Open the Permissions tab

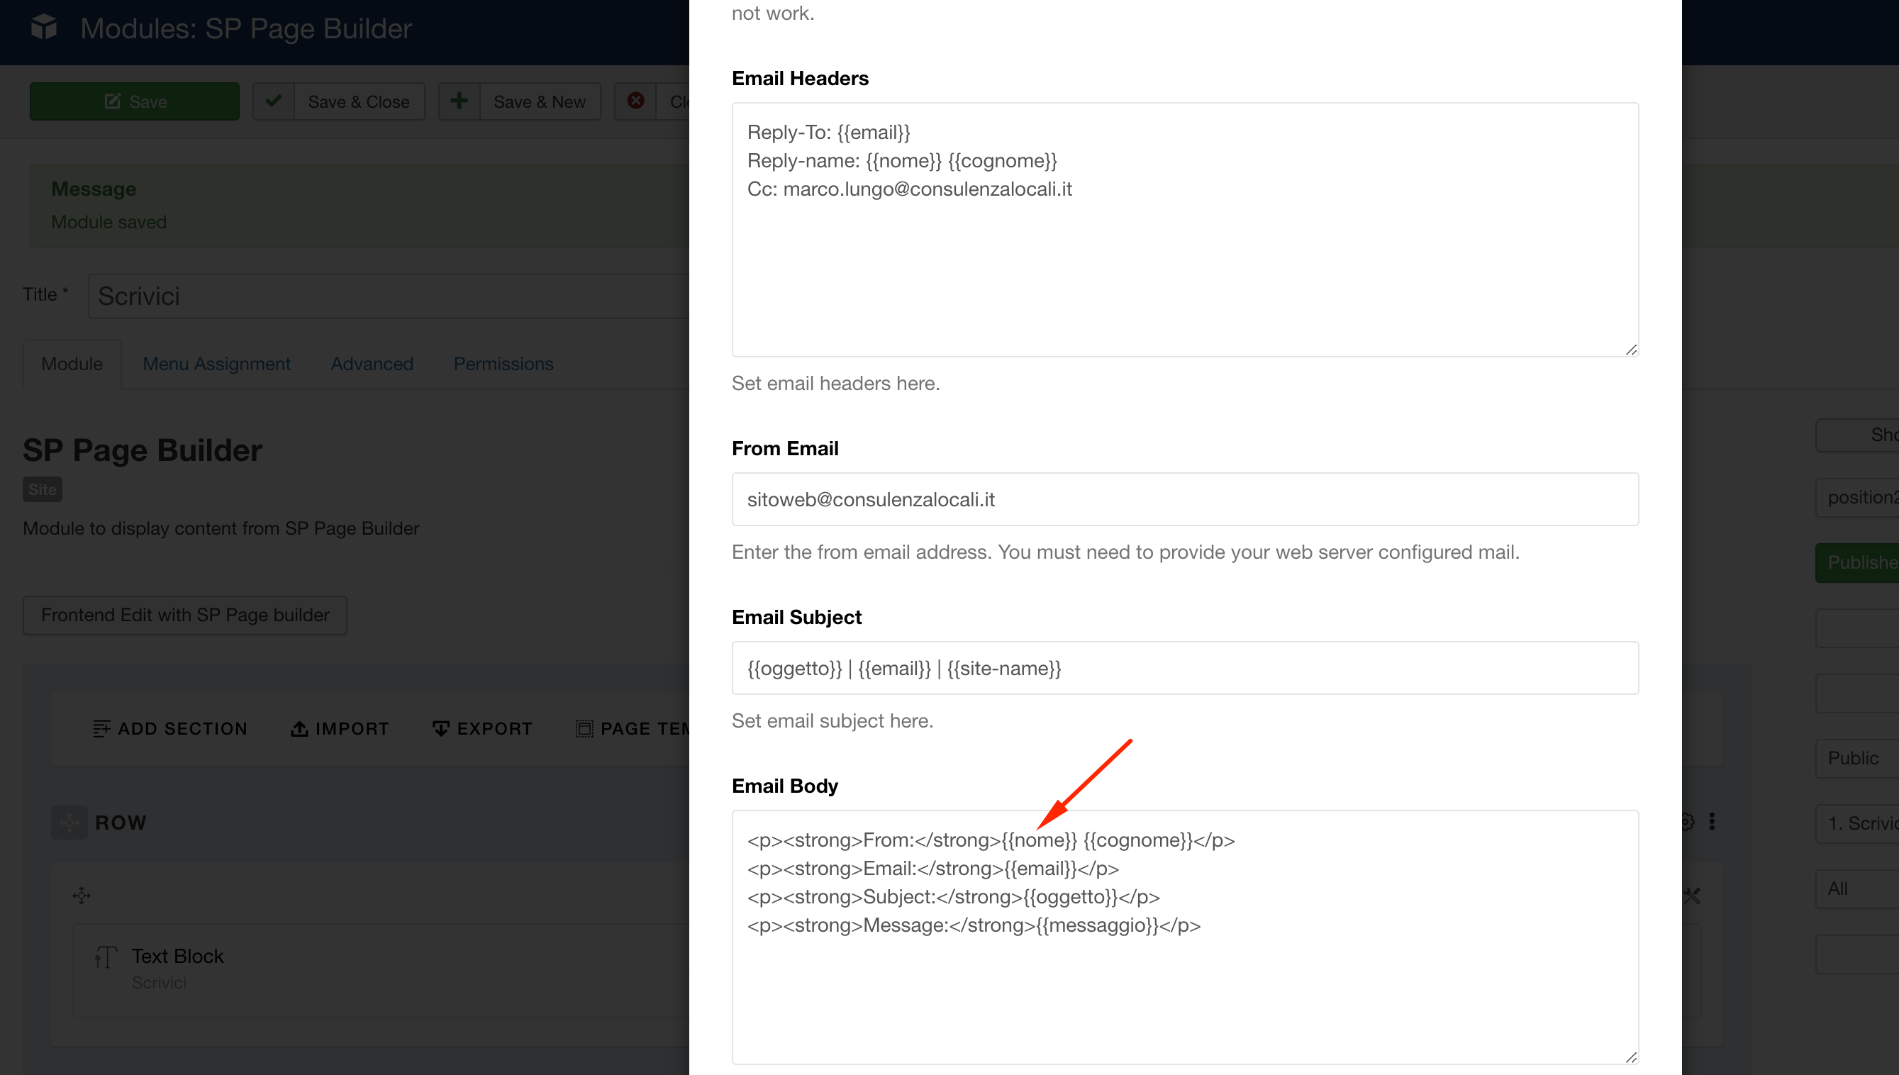click(503, 364)
